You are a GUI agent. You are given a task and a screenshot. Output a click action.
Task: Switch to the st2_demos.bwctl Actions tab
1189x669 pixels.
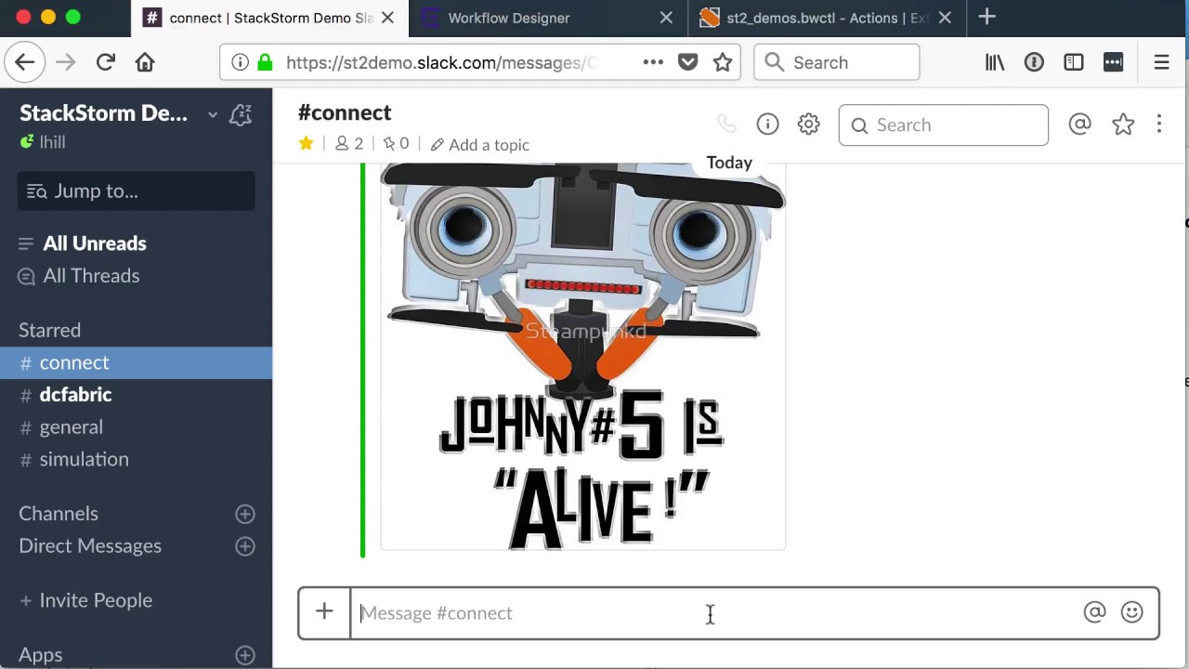pos(827,18)
